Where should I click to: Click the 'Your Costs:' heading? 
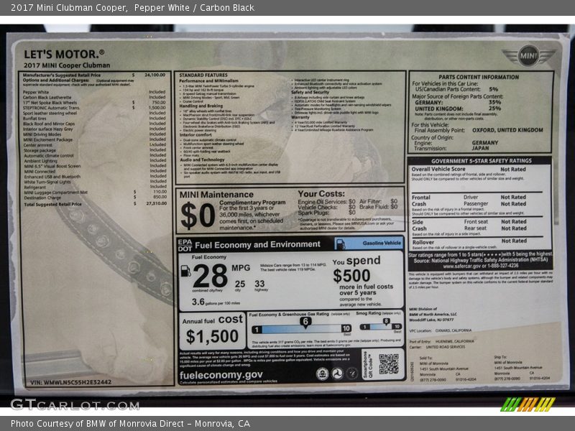pos(321,194)
